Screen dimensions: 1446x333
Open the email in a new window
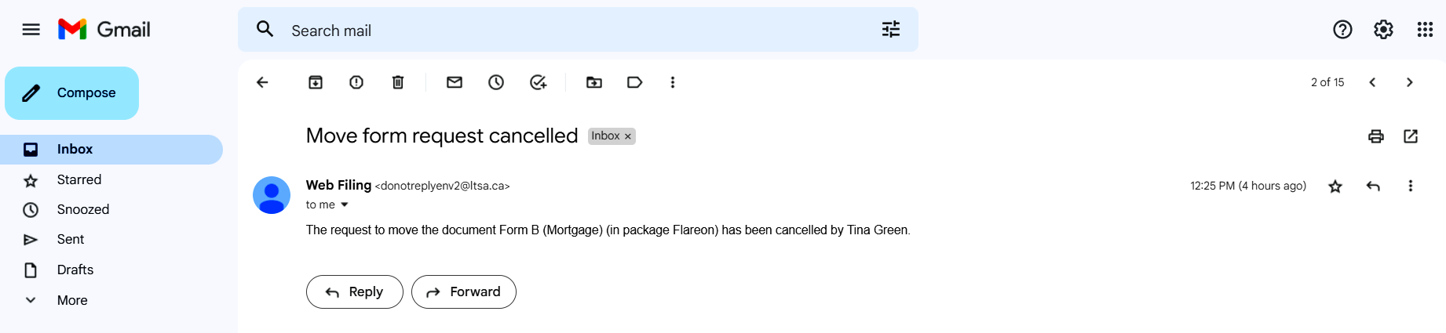point(1411,136)
